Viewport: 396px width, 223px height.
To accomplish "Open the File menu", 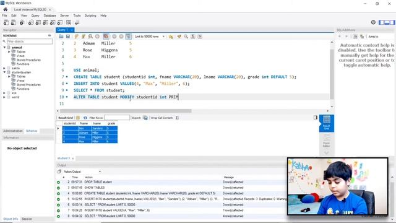I will click(x=4, y=15).
